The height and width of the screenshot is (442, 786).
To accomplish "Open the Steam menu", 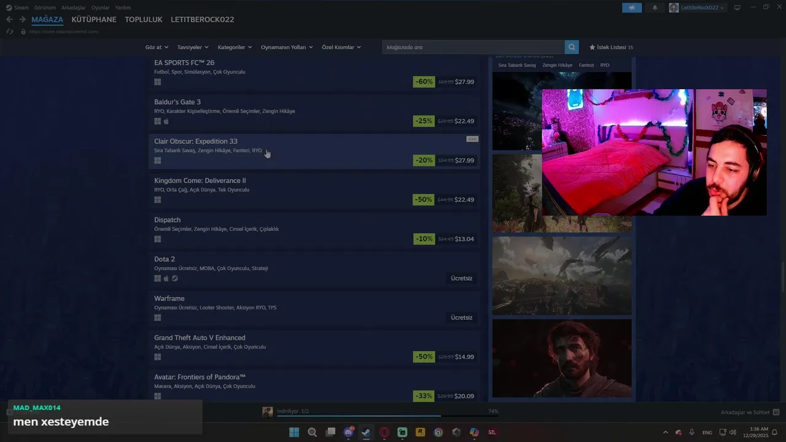I will (17, 7).
